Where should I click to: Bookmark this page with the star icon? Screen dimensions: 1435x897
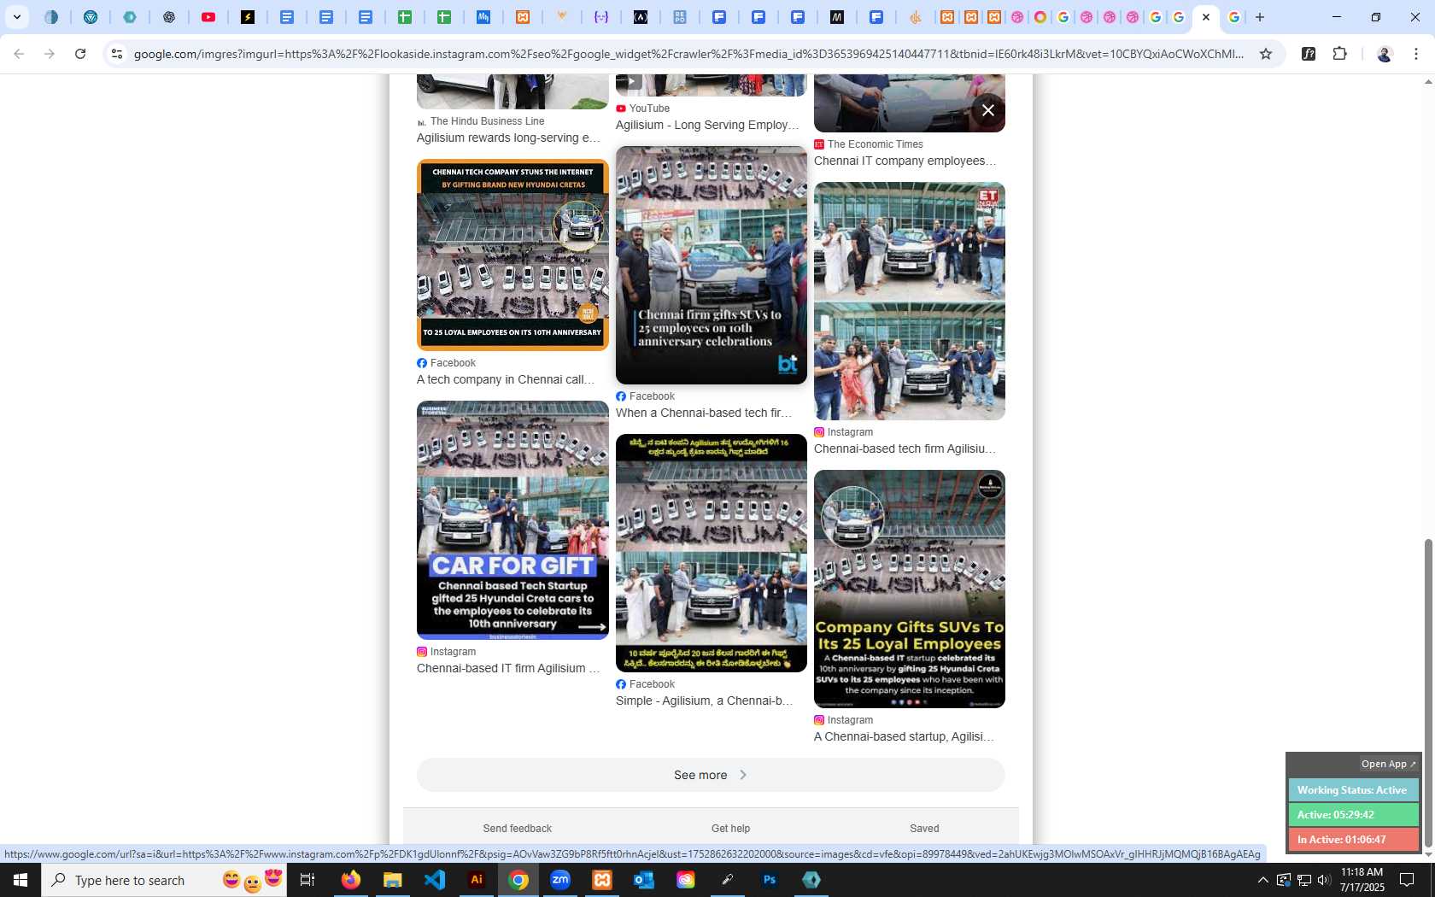point(1266,54)
